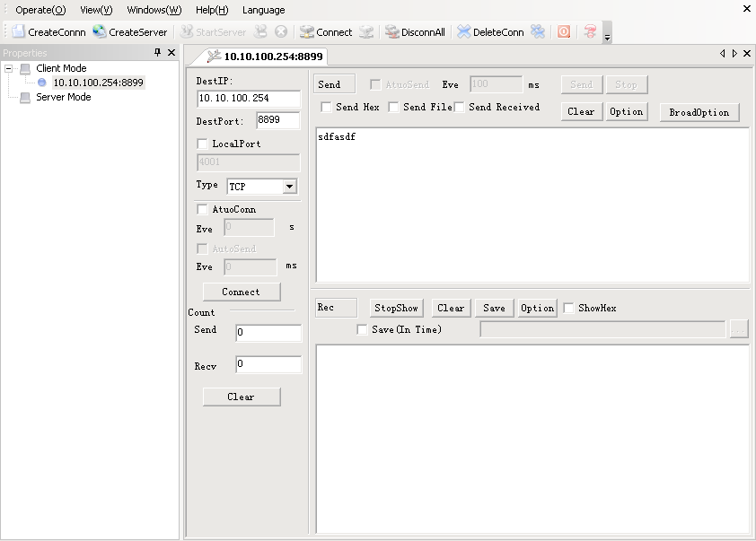Click the red square power icon in toolbar

tap(564, 31)
